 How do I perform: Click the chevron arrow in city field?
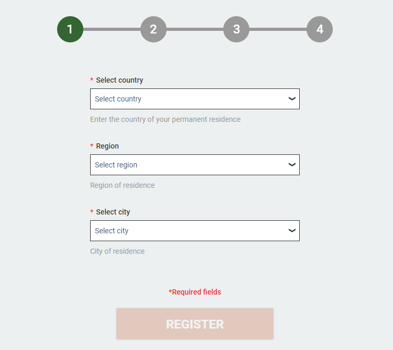292,231
